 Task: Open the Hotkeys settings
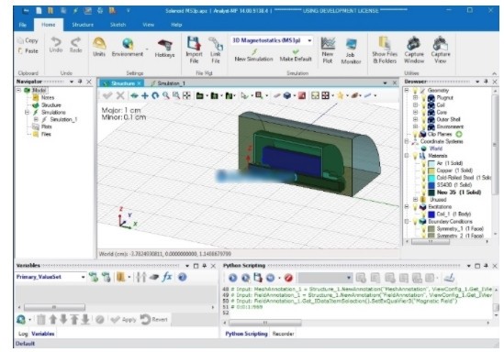point(164,49)
